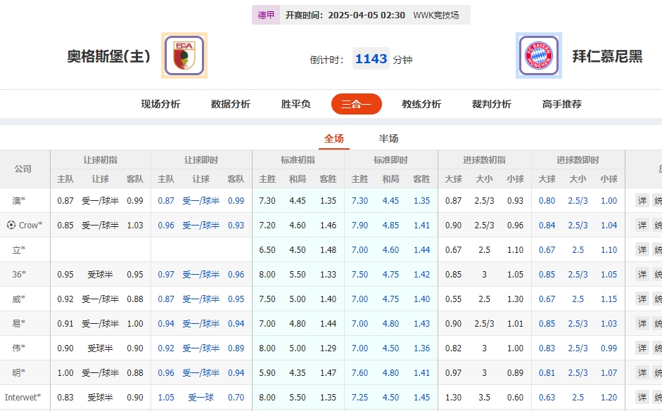The width and height of the screenshot is (662, 411).
Task: Switch to the 半场 sub-tab
Action: (387, 139)
